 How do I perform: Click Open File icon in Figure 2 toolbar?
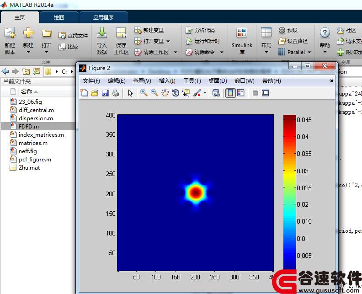[x=95, y=93]
